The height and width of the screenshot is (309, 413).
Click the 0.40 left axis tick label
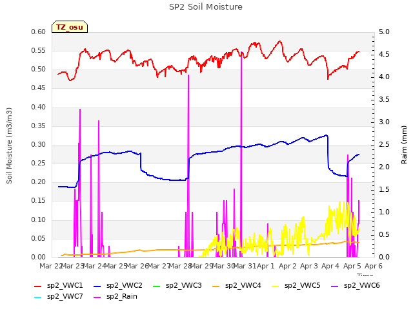click(x=39, y=108)
